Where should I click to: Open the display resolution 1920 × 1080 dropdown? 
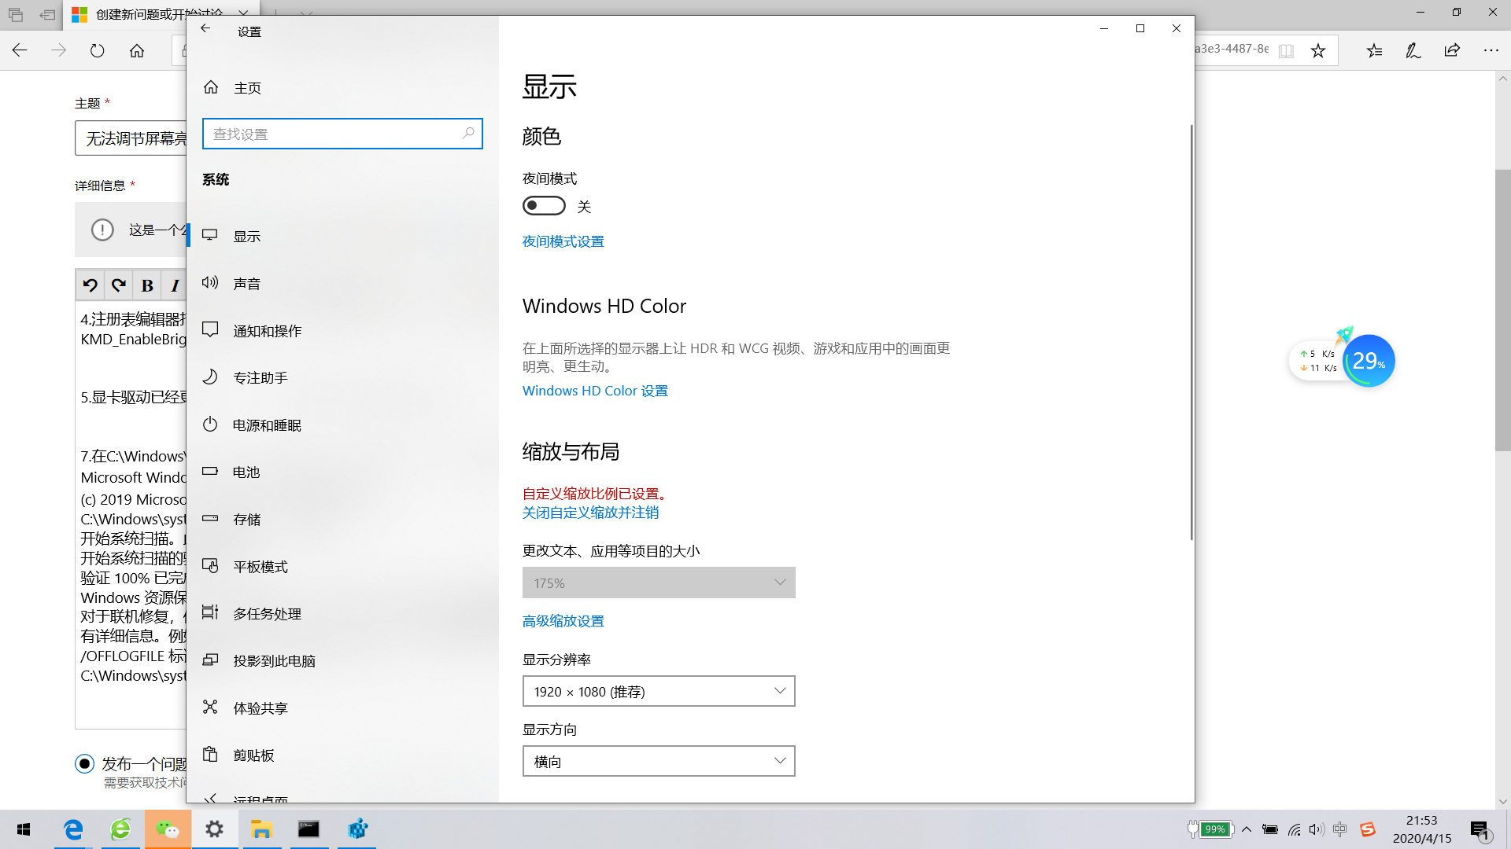tap(659, 691)
